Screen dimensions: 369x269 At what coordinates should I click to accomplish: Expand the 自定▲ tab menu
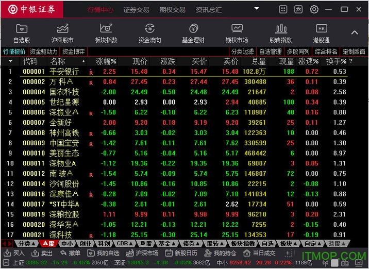coord(312,244)
